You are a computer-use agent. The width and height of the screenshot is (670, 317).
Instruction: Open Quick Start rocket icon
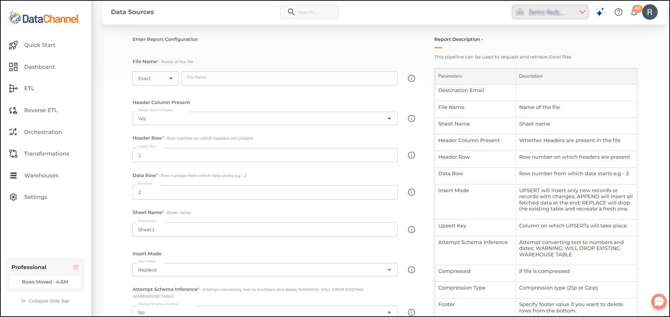coord(13,45)
